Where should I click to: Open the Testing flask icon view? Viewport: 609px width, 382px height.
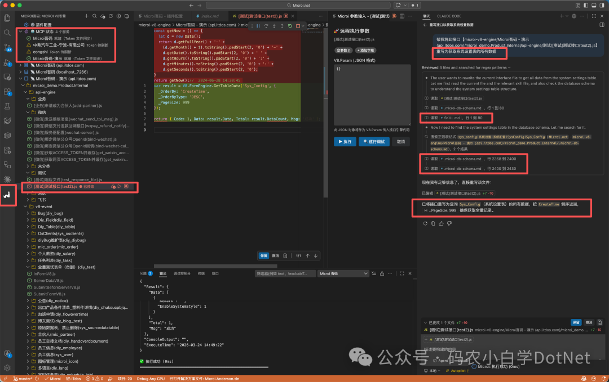[x=7, y=106]
